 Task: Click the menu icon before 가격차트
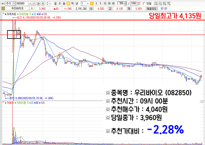coord(3,13)
